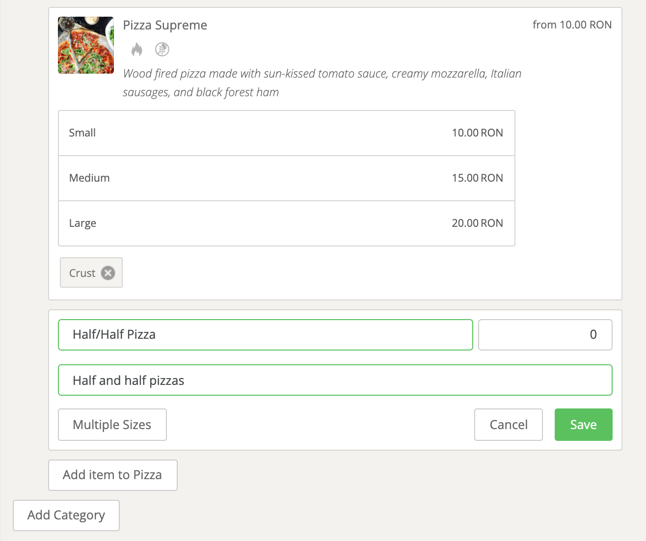Screen dimensions: 646x541
Task: Select the Medium size row
Action: click(286, 178)
